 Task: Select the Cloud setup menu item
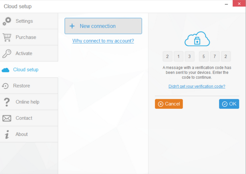tap(29, 70)
